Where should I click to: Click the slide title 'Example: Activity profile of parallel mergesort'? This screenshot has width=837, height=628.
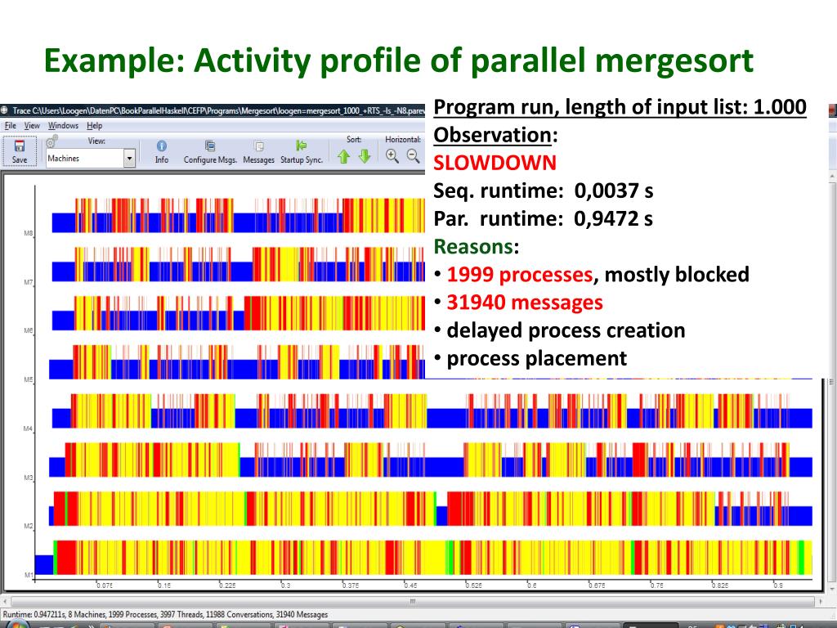click(398, 61)
